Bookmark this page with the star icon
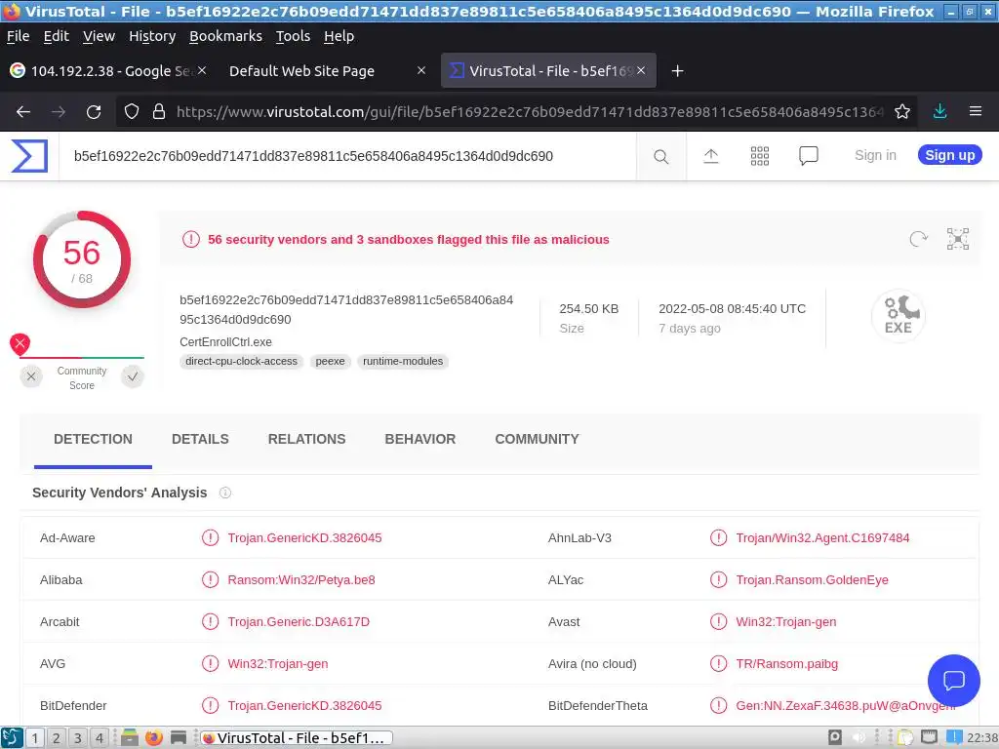 pos(901,111)
